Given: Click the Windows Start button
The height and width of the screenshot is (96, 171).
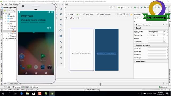Looking at the screenshot, I should 3,94.
